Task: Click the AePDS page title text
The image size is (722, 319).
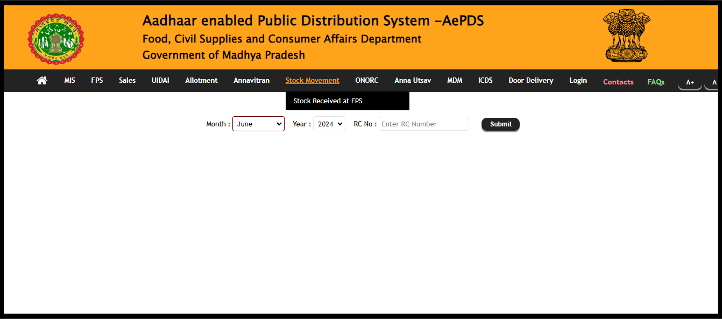Action: pos(313,20)
